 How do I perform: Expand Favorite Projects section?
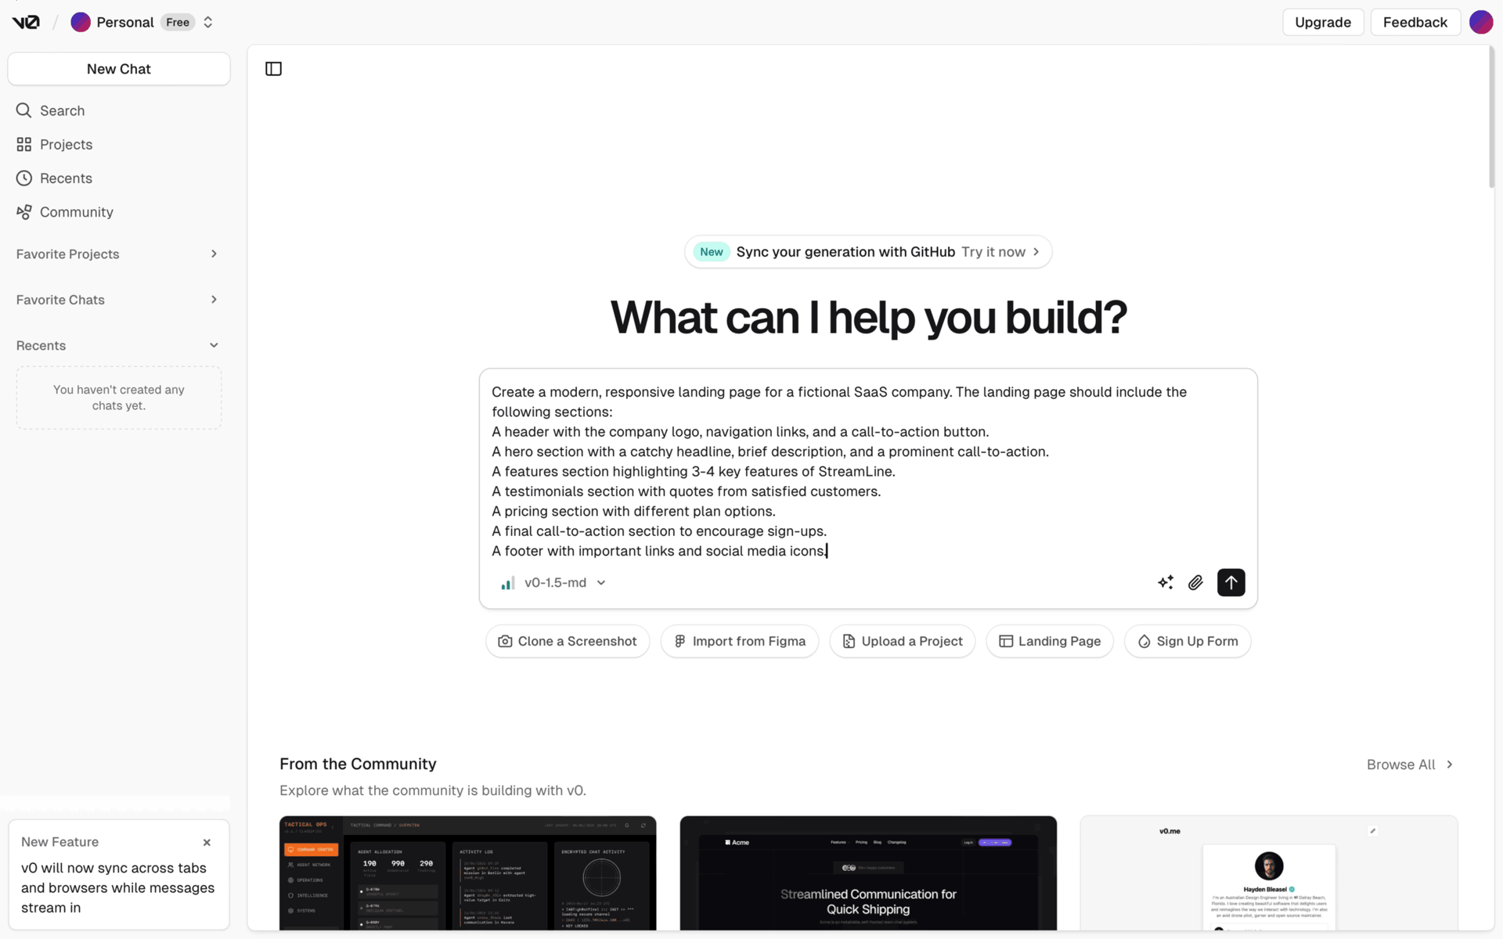tap(119, 254)
